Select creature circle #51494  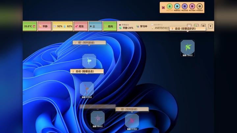pyautogui.click(x=192, y=6)
